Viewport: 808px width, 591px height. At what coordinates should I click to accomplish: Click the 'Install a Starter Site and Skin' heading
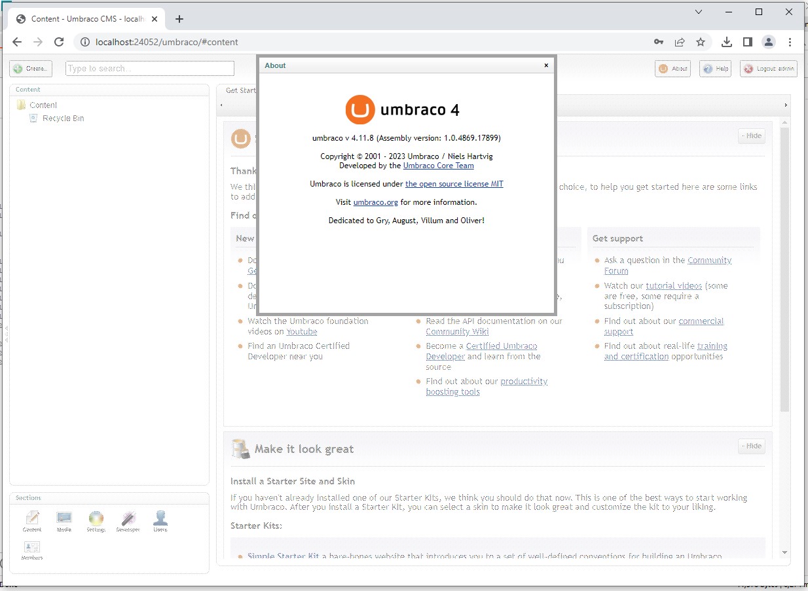pos(293,481)
